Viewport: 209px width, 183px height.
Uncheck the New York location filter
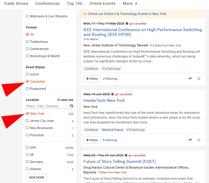[x=27, y=114]
